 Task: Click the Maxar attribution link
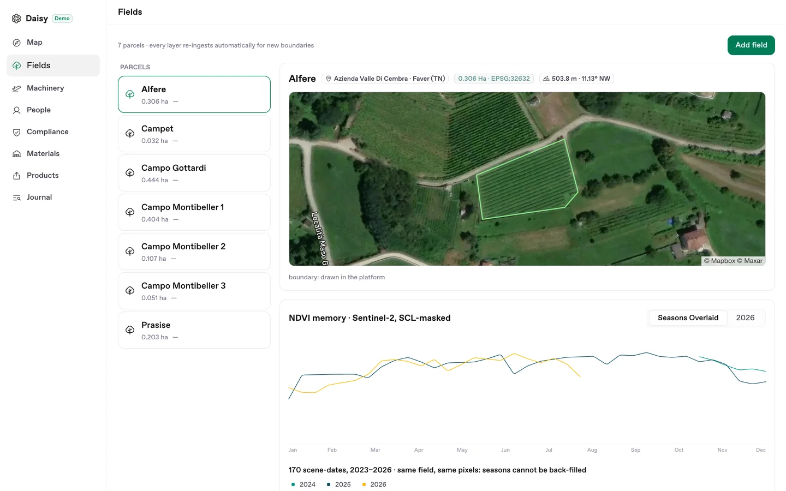750,261
